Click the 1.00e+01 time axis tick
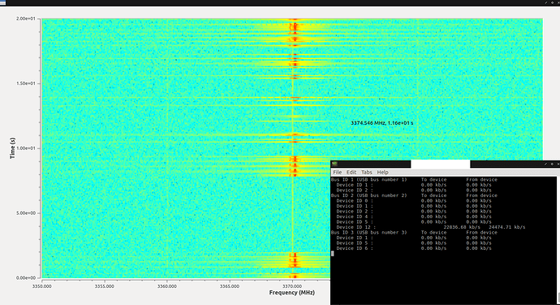 tap(26, 148)
